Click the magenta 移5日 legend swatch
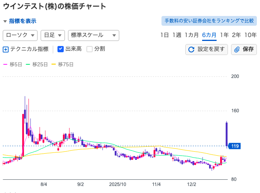This screenshot has width=260, height=193. coord(5,64)
